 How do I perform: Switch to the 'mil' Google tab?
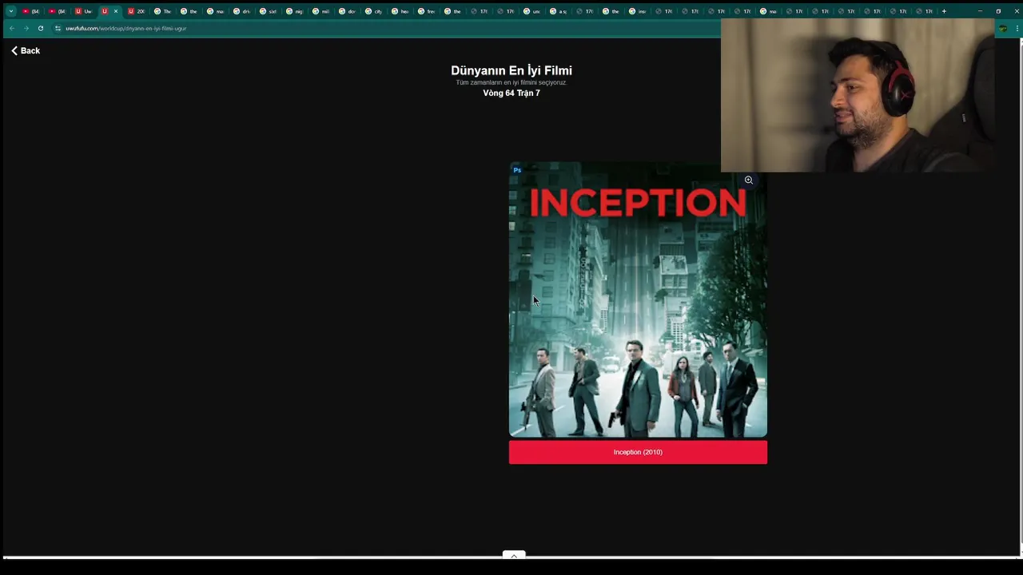[320, 11]
